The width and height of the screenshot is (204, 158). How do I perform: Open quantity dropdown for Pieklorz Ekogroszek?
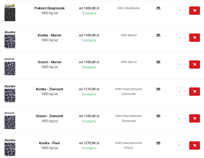[x=182, y=11]
